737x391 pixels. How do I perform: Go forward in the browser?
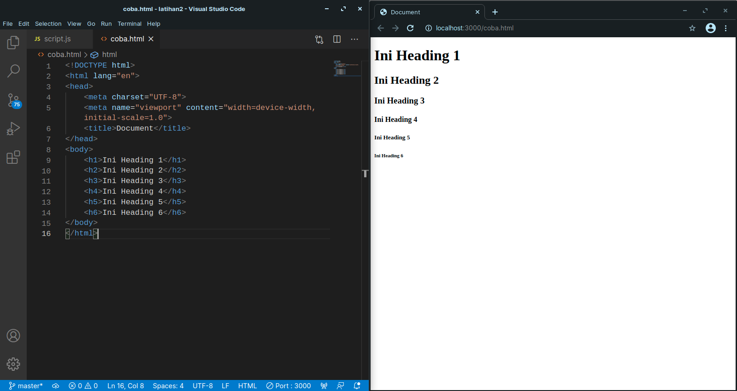395,28
